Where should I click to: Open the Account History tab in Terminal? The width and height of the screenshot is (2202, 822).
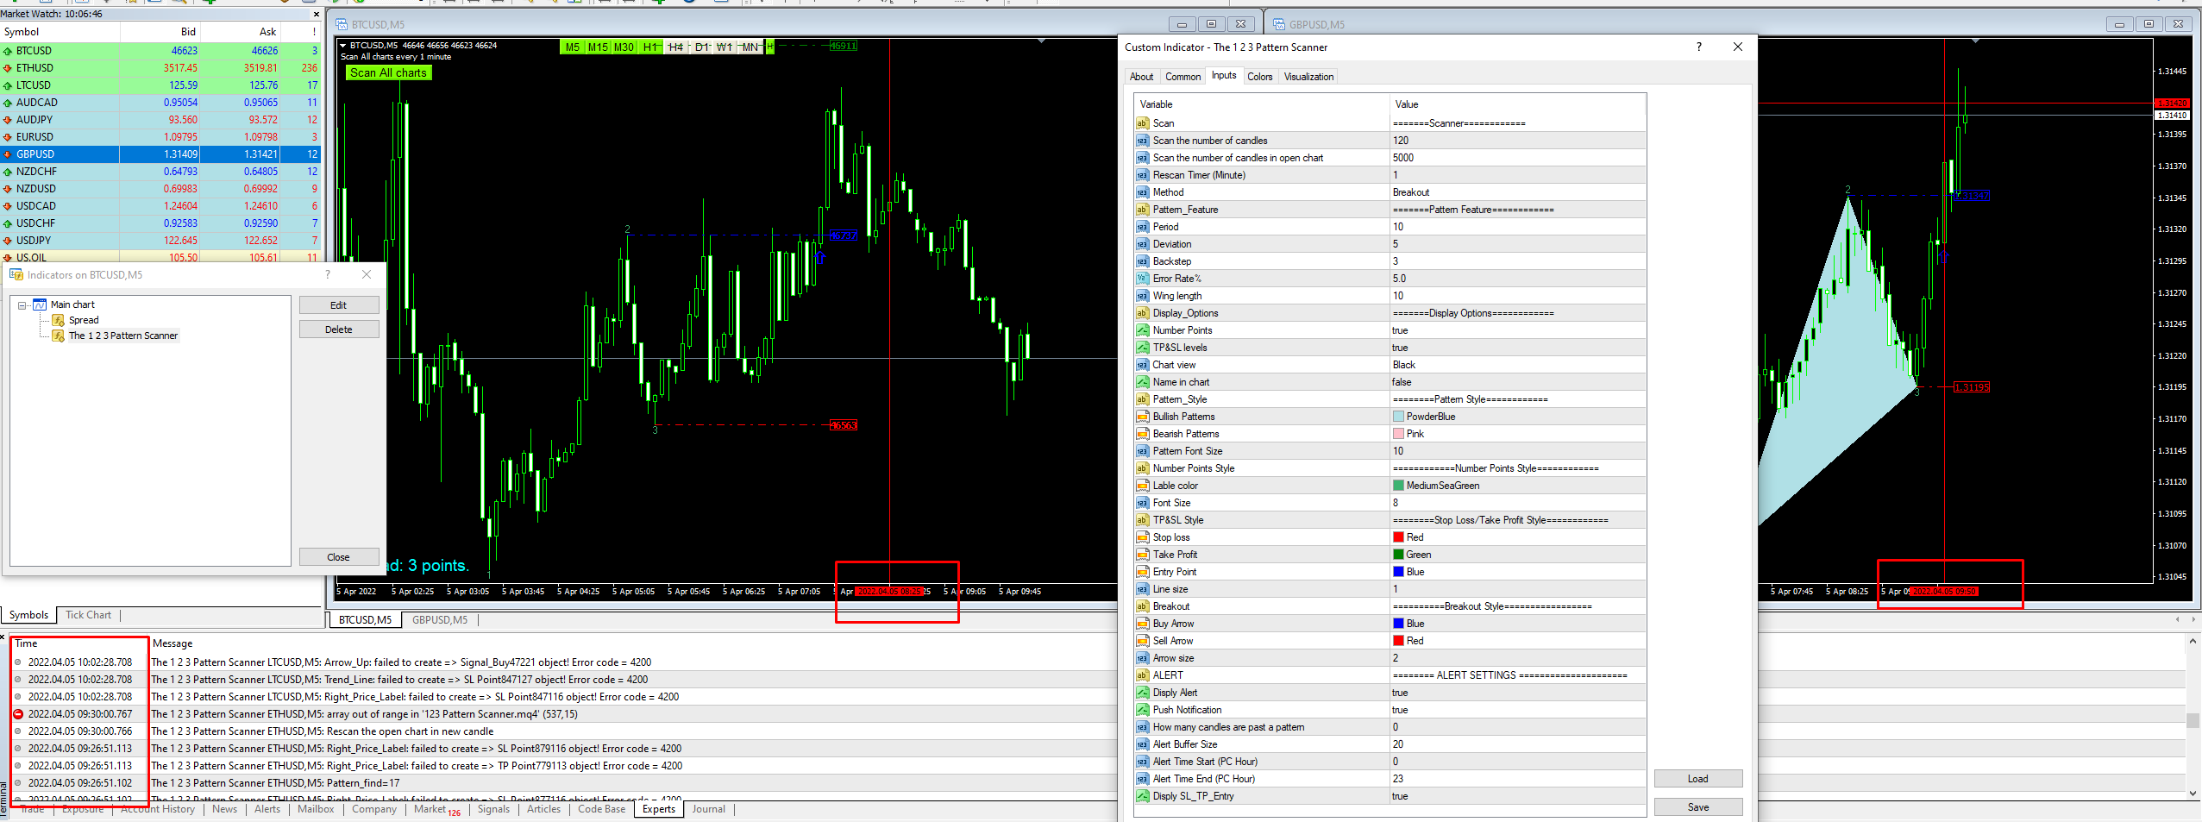tap(158, 809)
